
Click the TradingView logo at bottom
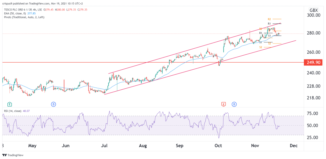[13, 155]
